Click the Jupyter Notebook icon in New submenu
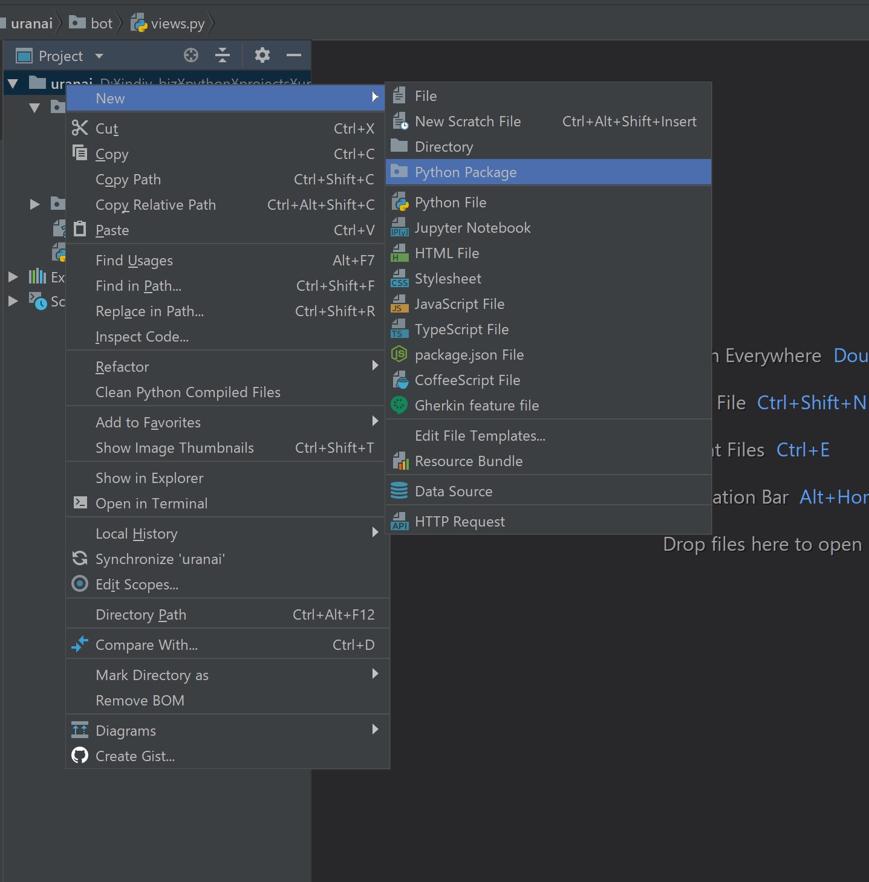 click(x=399, y=228)
